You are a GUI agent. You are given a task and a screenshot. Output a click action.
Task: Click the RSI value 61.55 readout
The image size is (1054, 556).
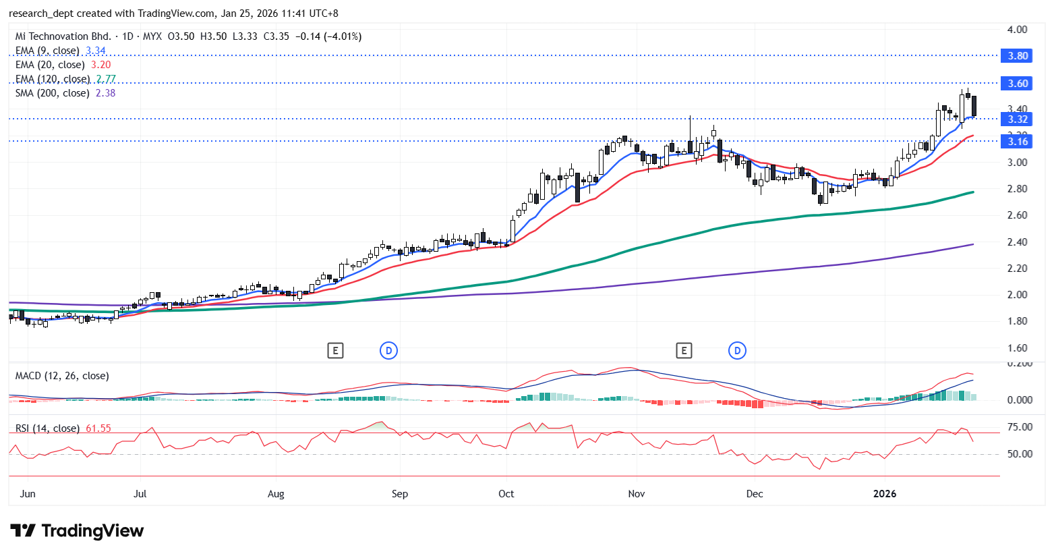(98, 428)
